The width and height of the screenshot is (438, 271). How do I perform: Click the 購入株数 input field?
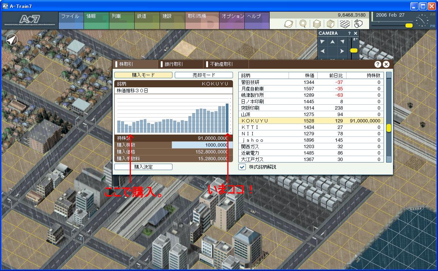[202, 145]
